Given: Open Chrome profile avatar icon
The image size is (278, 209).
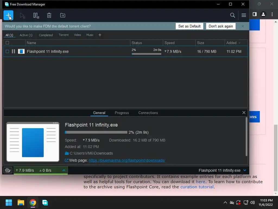Looking at the screenshot, I should point(263,14).
